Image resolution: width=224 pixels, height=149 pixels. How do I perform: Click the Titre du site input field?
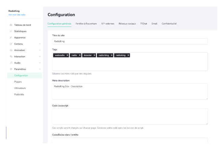coord(130,41)
